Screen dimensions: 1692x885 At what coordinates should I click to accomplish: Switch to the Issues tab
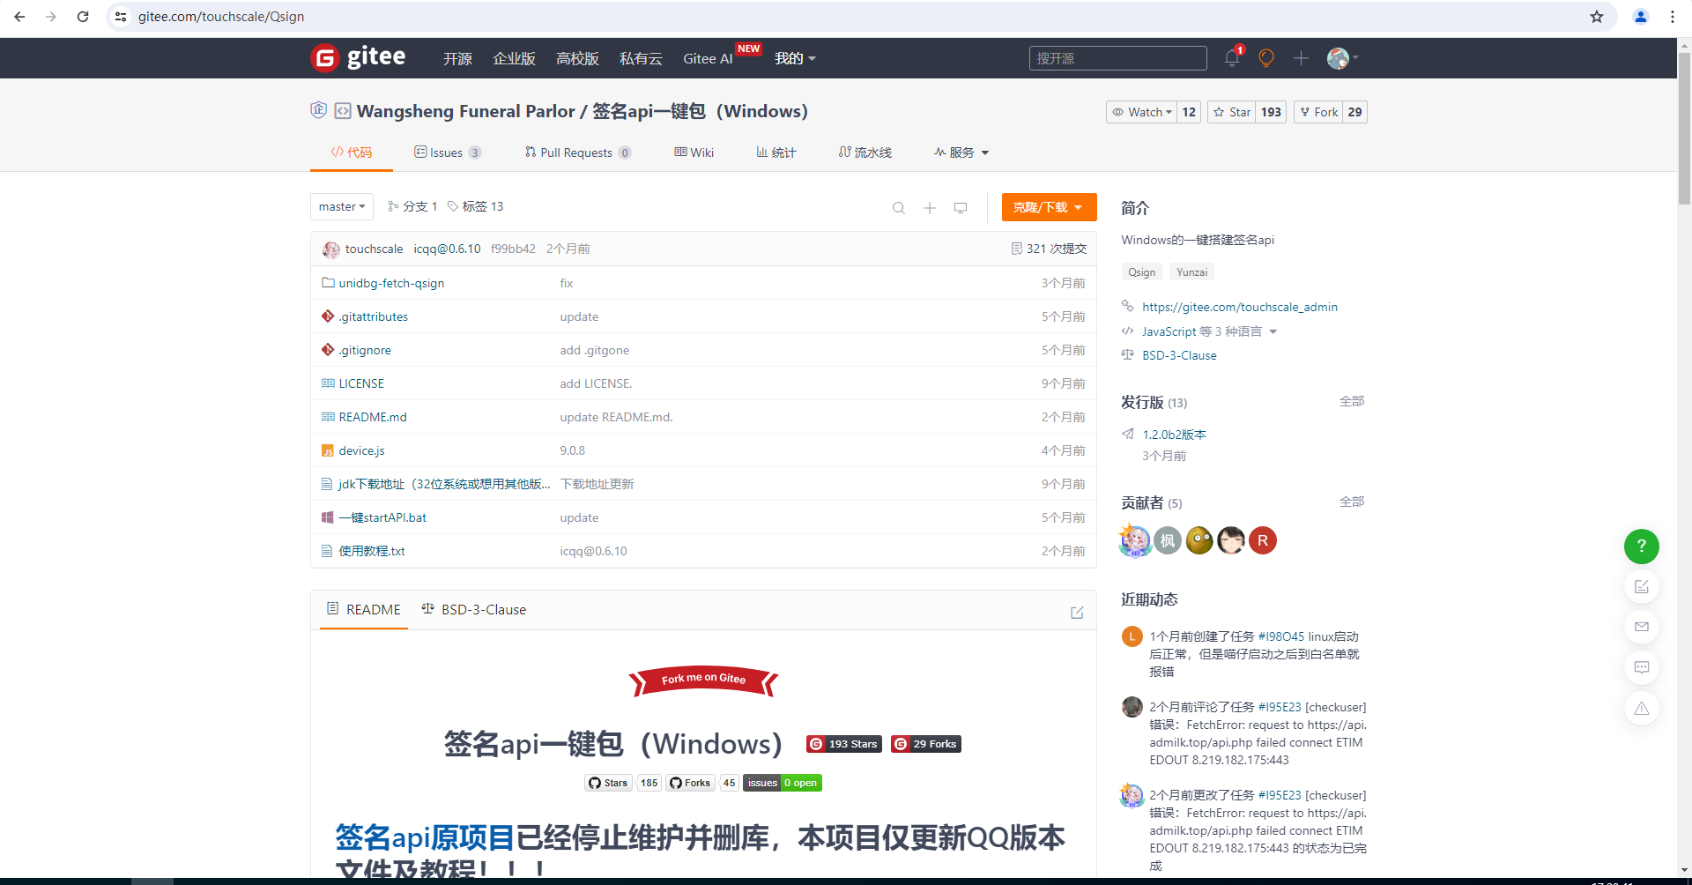tap(447, 152)
